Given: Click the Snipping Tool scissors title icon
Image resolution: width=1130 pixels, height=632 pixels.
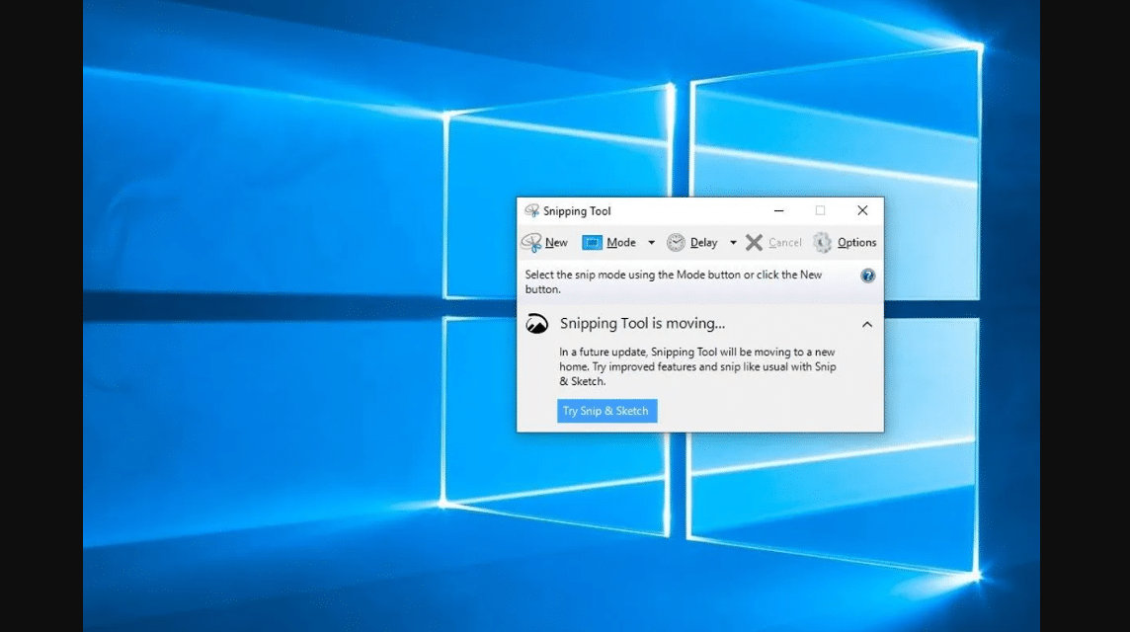Looking at the screenshot, I should [531, 210].
